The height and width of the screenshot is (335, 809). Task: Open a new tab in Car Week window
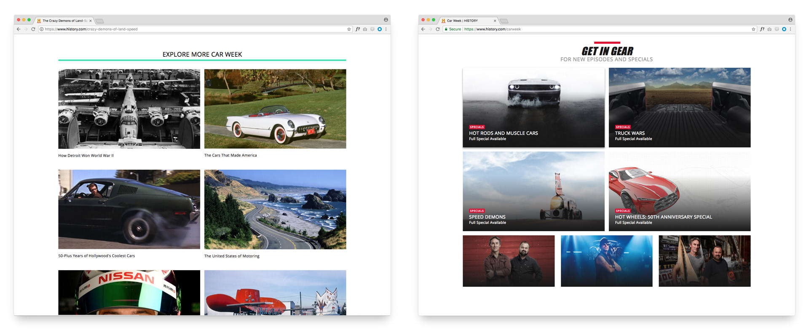(x=504, y=21)
